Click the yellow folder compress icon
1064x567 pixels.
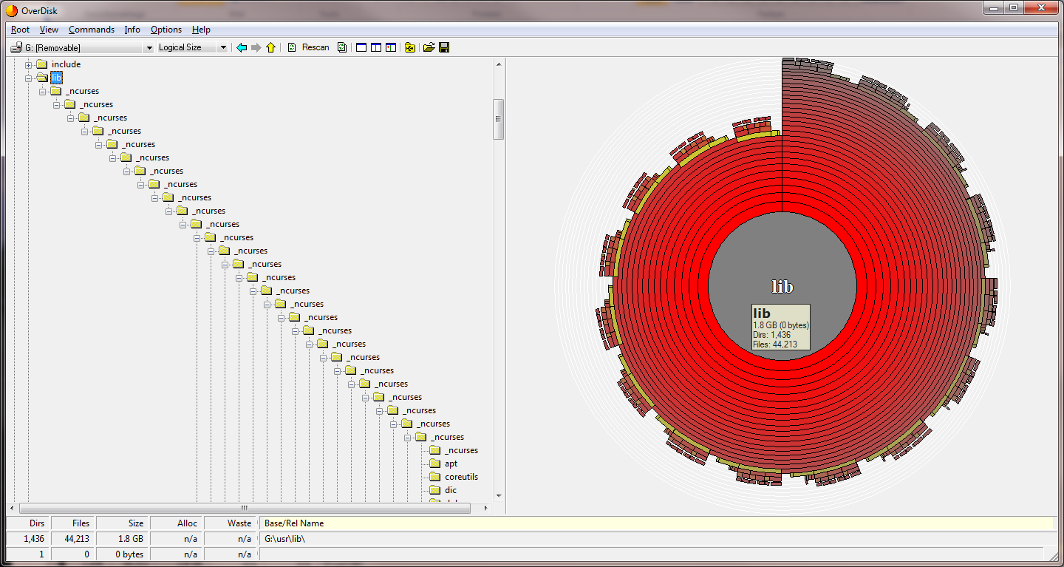click(x=409, y=47)
